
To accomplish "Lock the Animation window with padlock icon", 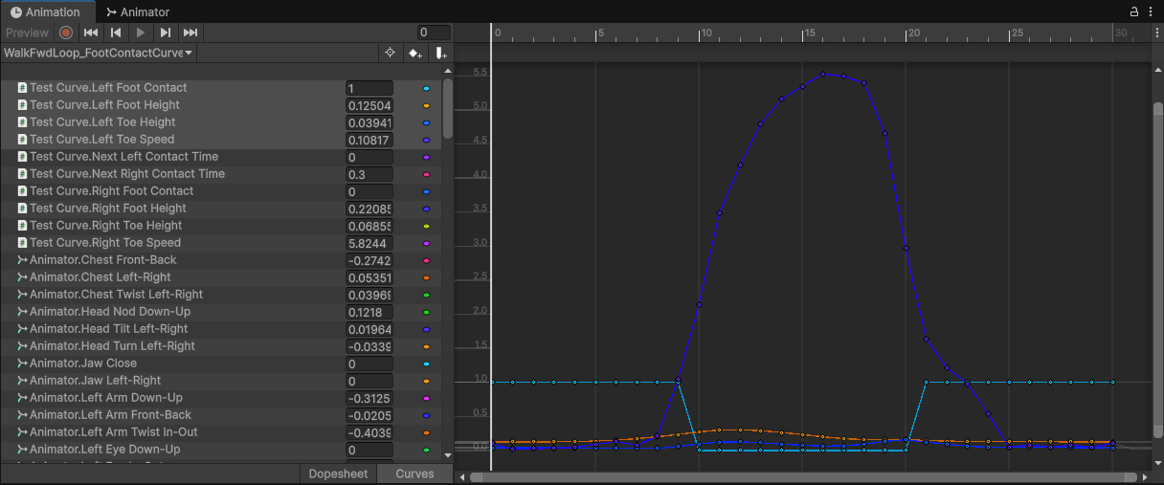I will [x=1134, y=11].
